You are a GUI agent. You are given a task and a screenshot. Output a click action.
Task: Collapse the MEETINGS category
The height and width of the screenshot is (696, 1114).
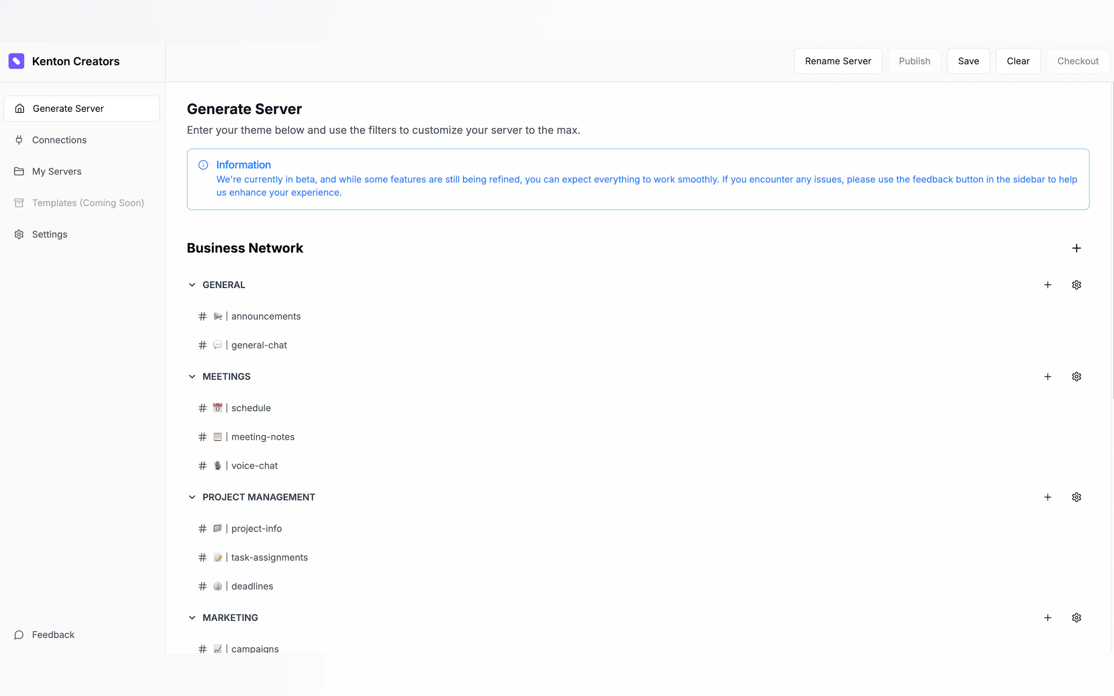(x=192, y=376)
